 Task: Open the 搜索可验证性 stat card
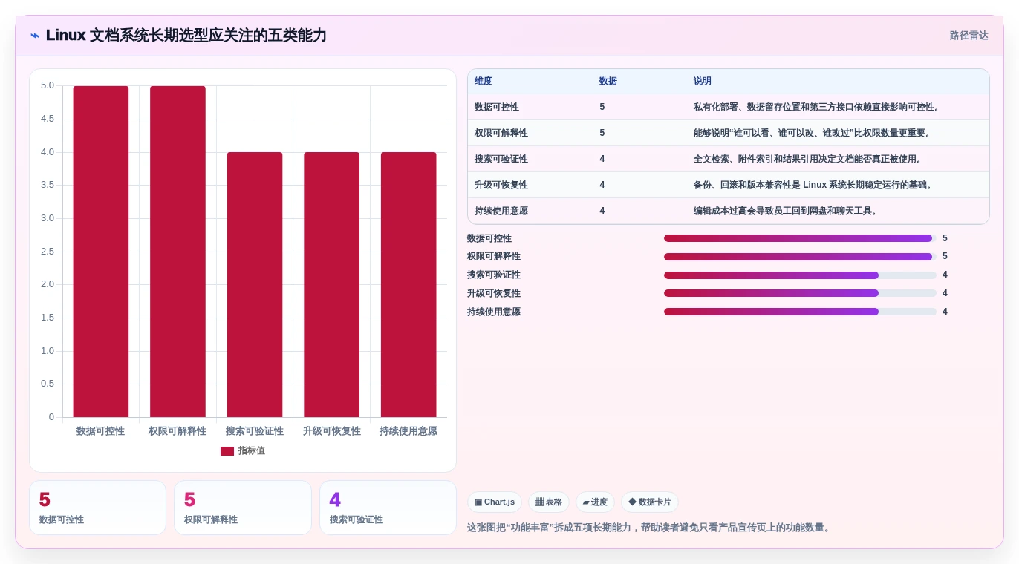[388, 508]
